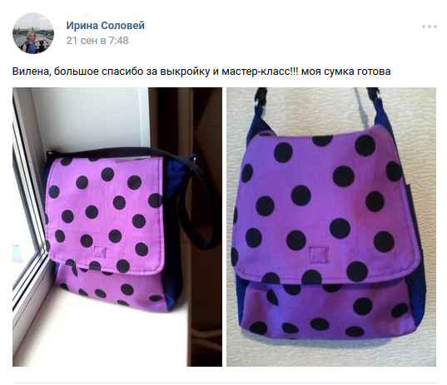The height and width of the screenshot is (385, 447).
Task: Open the post via timestamp 21 сен в 7:48
Action: (97, 41)
